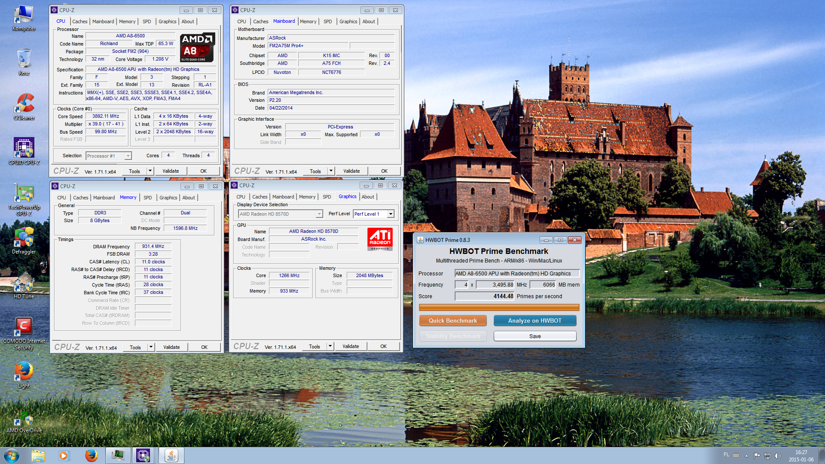Viewport: 825px width, 464px height.
Task: Switch to the Java HWBOT taskbar button
Action: 171,455
